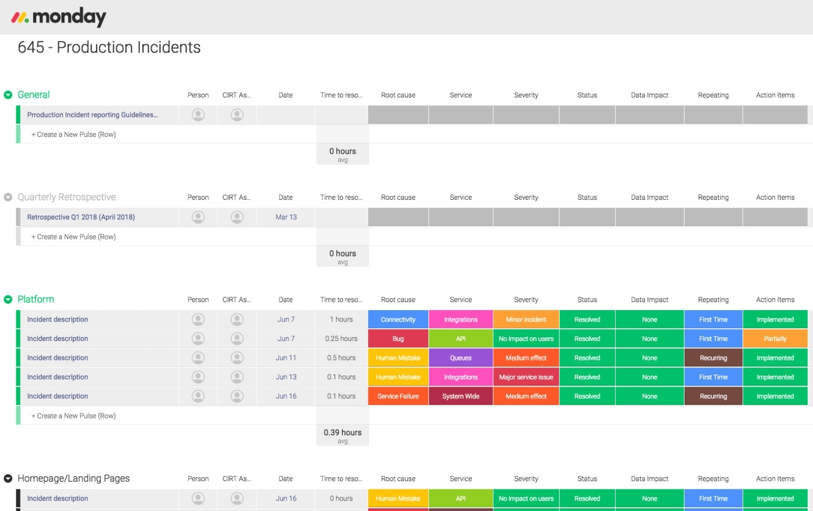Viewport: 813px width, 511px height.
Task: Open CIRT avatar in Jun 7 1 hours row
Action: click(237, 319)
